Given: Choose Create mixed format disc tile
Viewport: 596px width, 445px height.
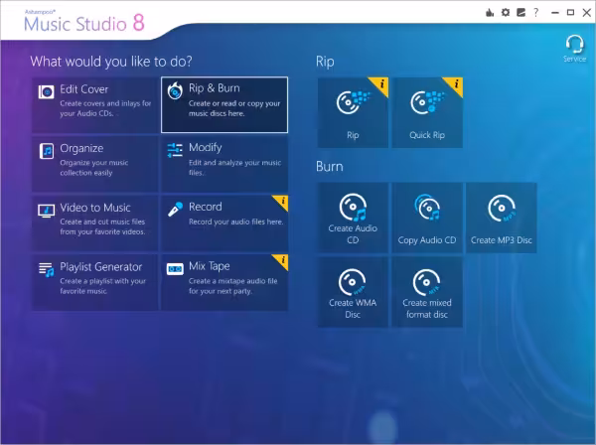Looking at the screenshot, I should point(427,292).
